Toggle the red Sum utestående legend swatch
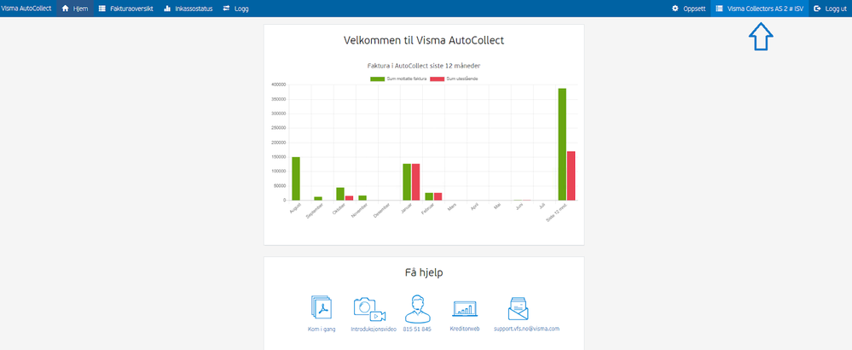 (437, 79)
